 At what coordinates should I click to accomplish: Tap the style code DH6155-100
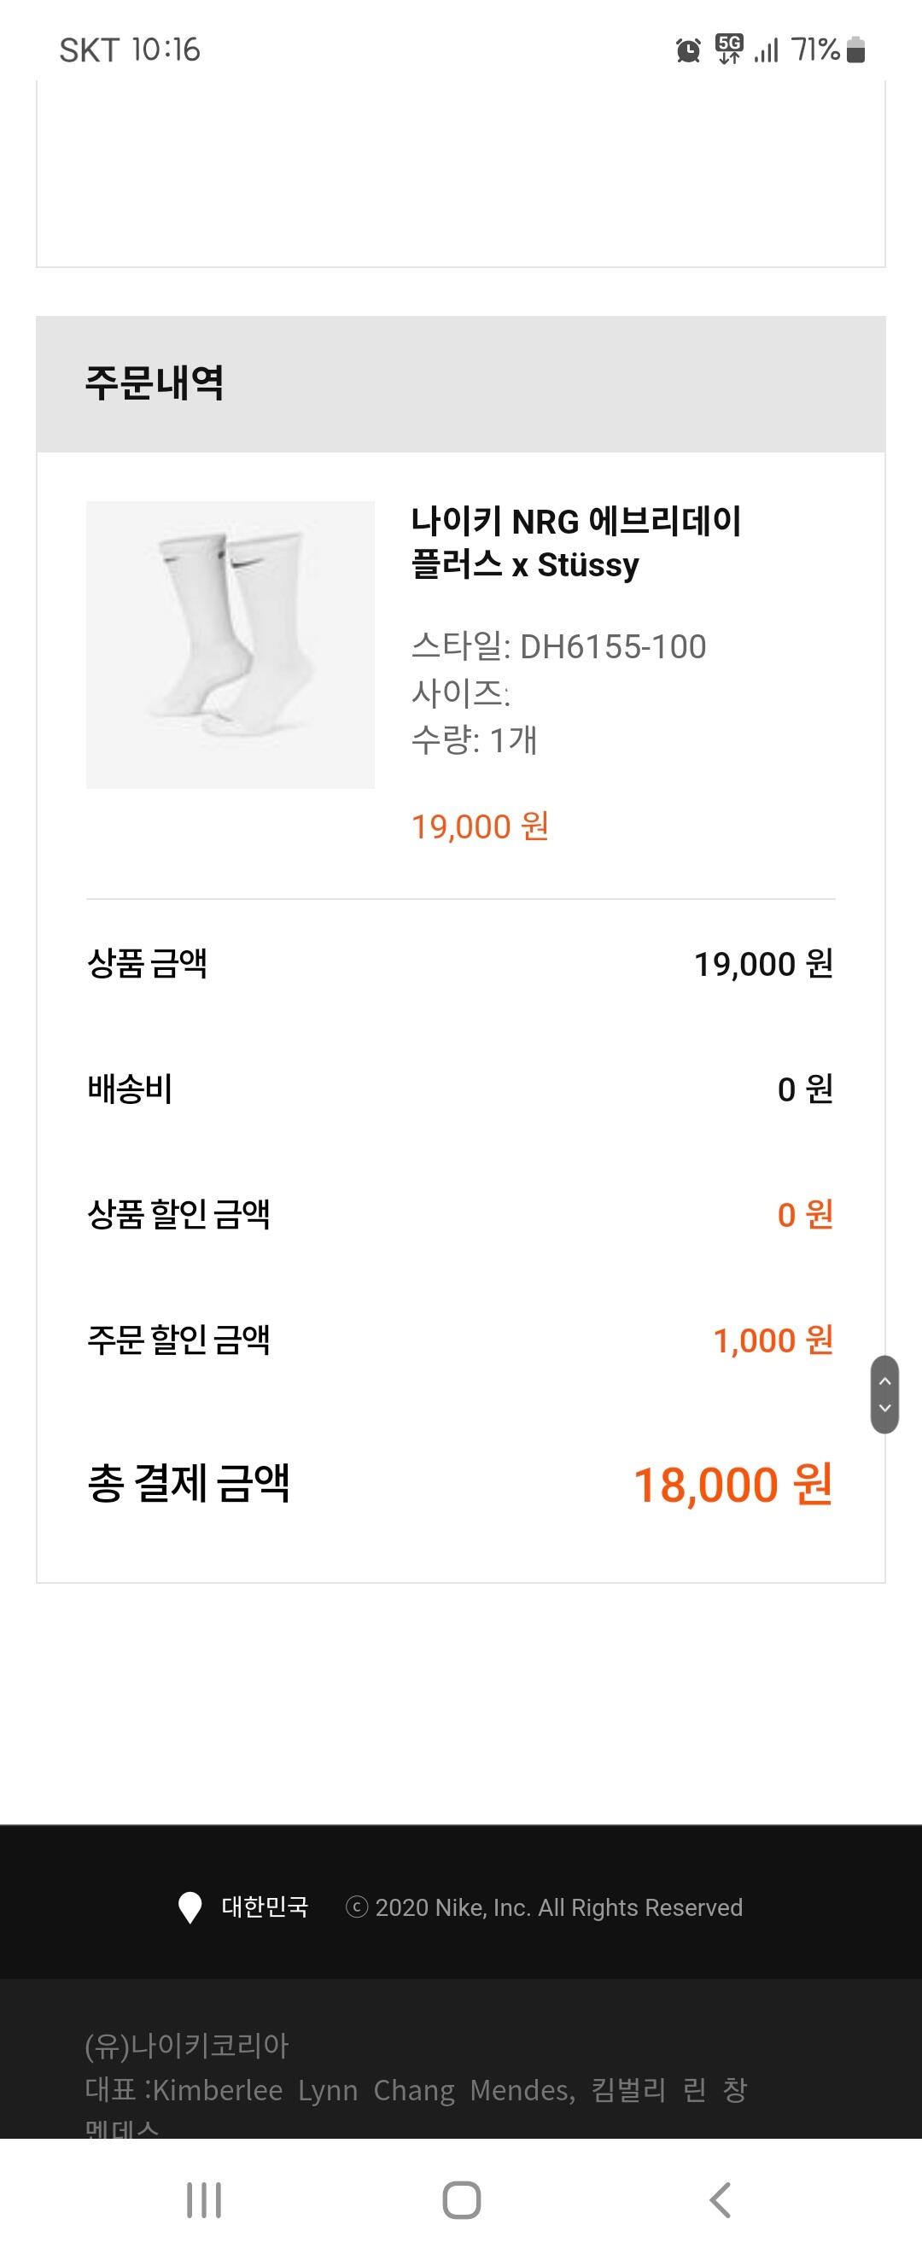[612, 646]
